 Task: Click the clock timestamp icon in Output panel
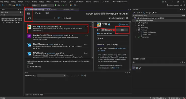[85, 76]
